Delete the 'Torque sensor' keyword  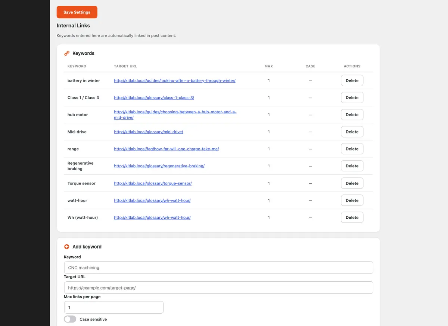(352, 183)
